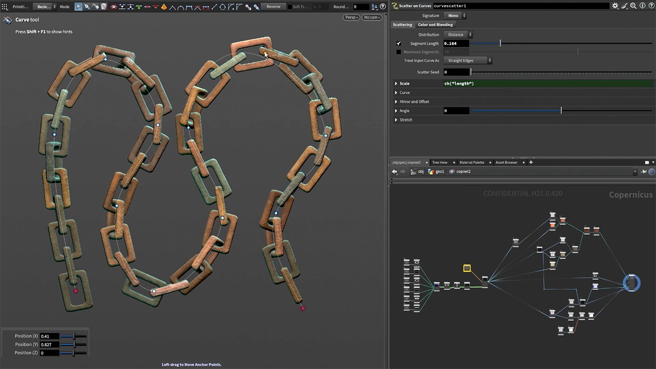Select the arrow select mode tool

click(78, 7)
